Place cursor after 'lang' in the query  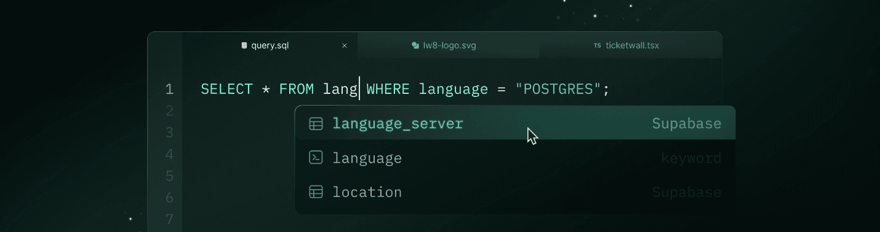[x=359, y=89]
